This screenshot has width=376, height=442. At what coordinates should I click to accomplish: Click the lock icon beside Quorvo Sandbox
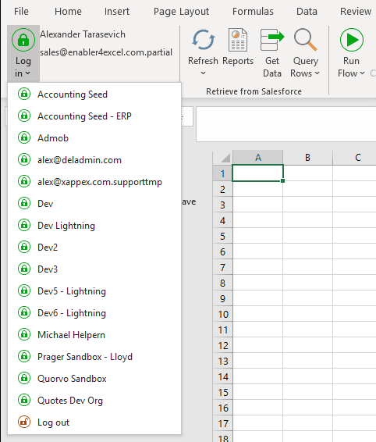(24, 378)
